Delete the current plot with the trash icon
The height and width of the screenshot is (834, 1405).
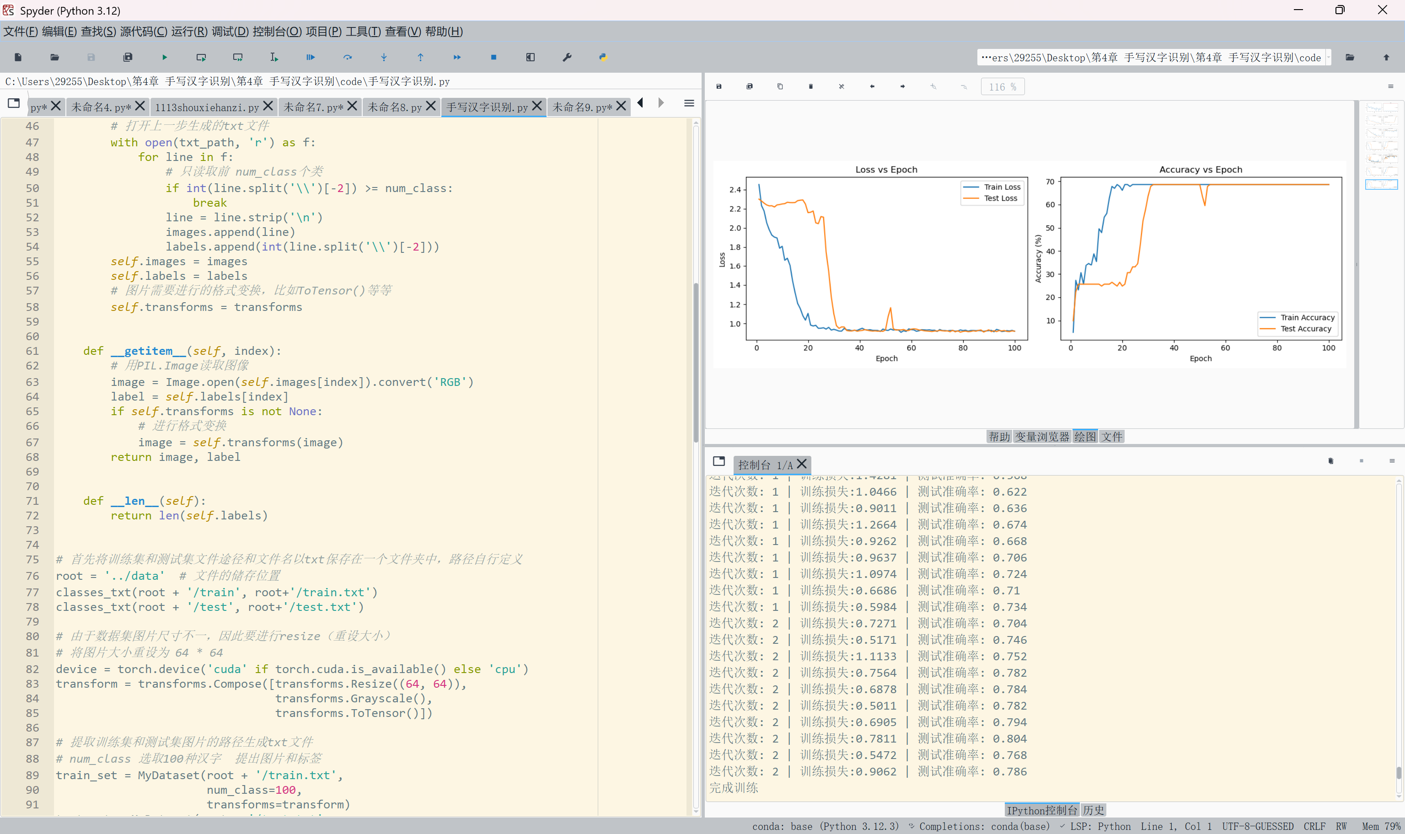tap(810, 86)
